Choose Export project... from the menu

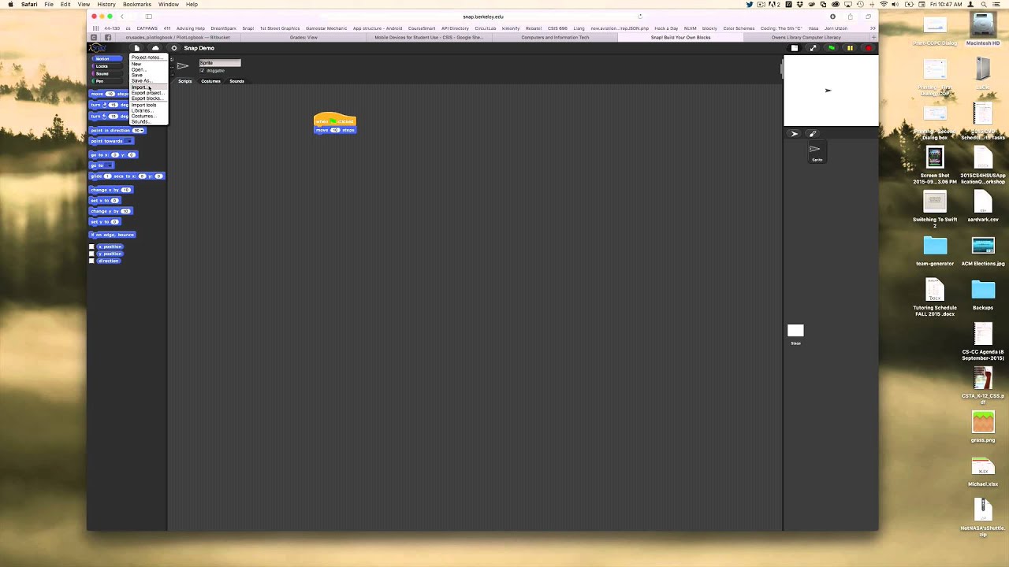pos(147,93)
